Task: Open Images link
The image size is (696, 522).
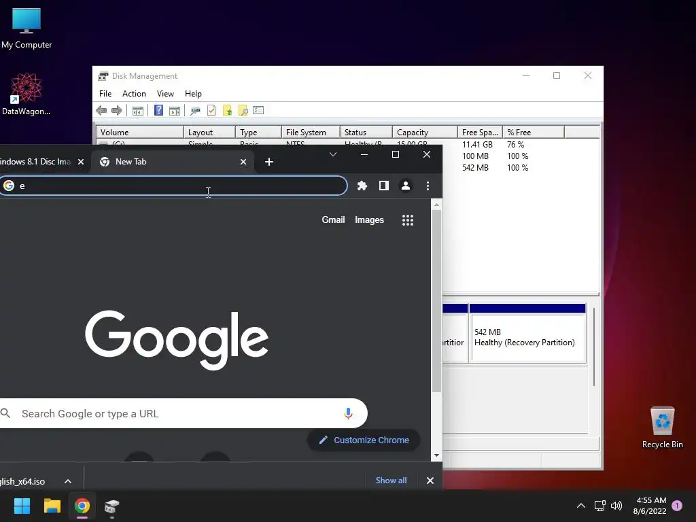Action: pyautogui.click(x=369, y=220)
